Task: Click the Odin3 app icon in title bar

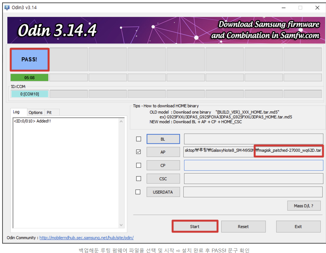Action: (x=7, y=8)
